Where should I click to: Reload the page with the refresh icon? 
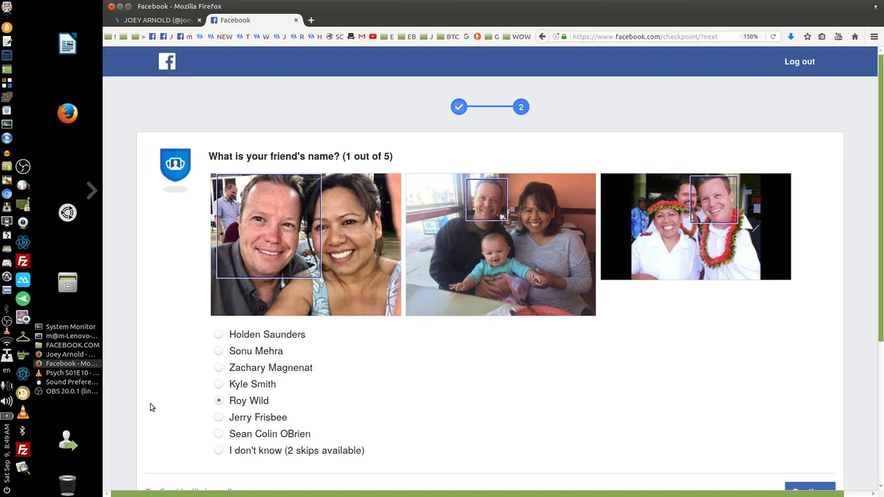coord(773,37)
